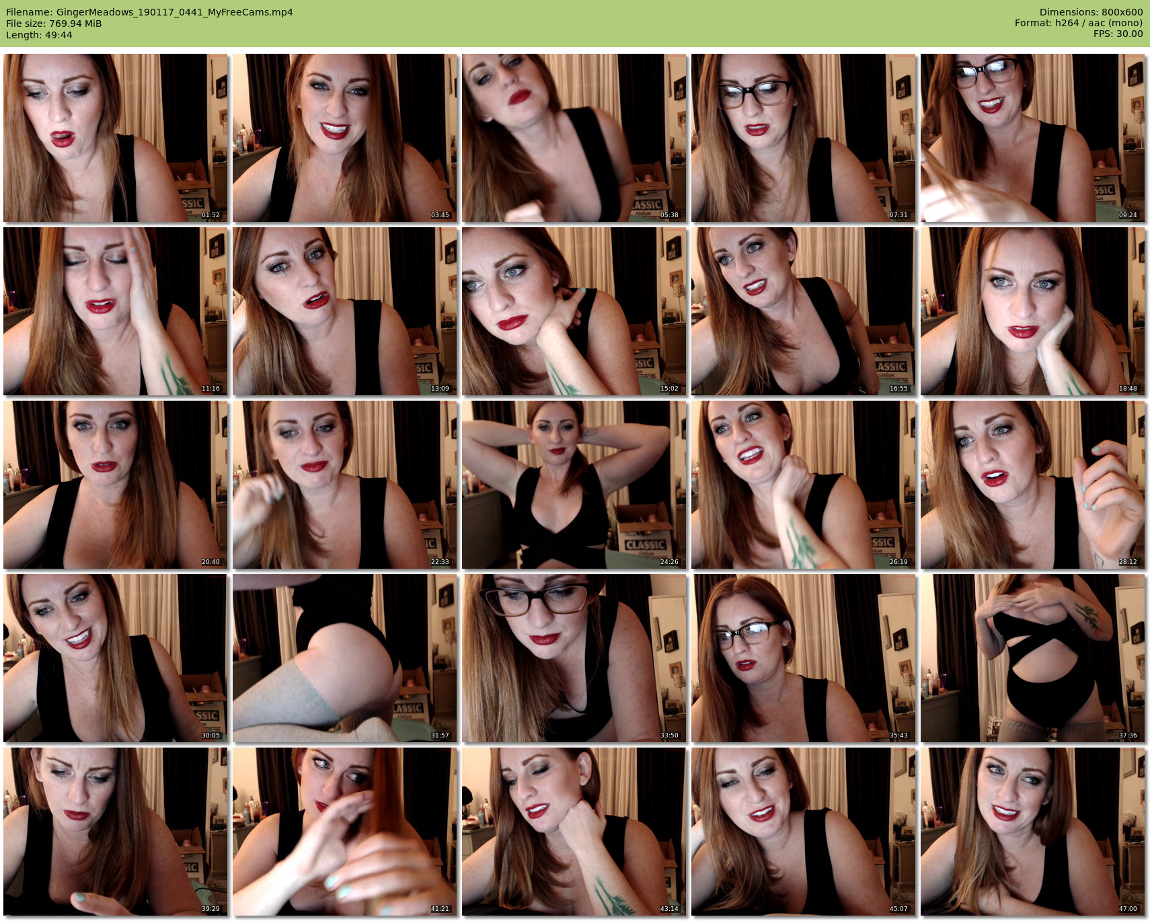Image resolution: width=1150 pixels, height=921 pixels.
Task: Select the thumbnail stamped 20:40
Action: pos(116,485)
